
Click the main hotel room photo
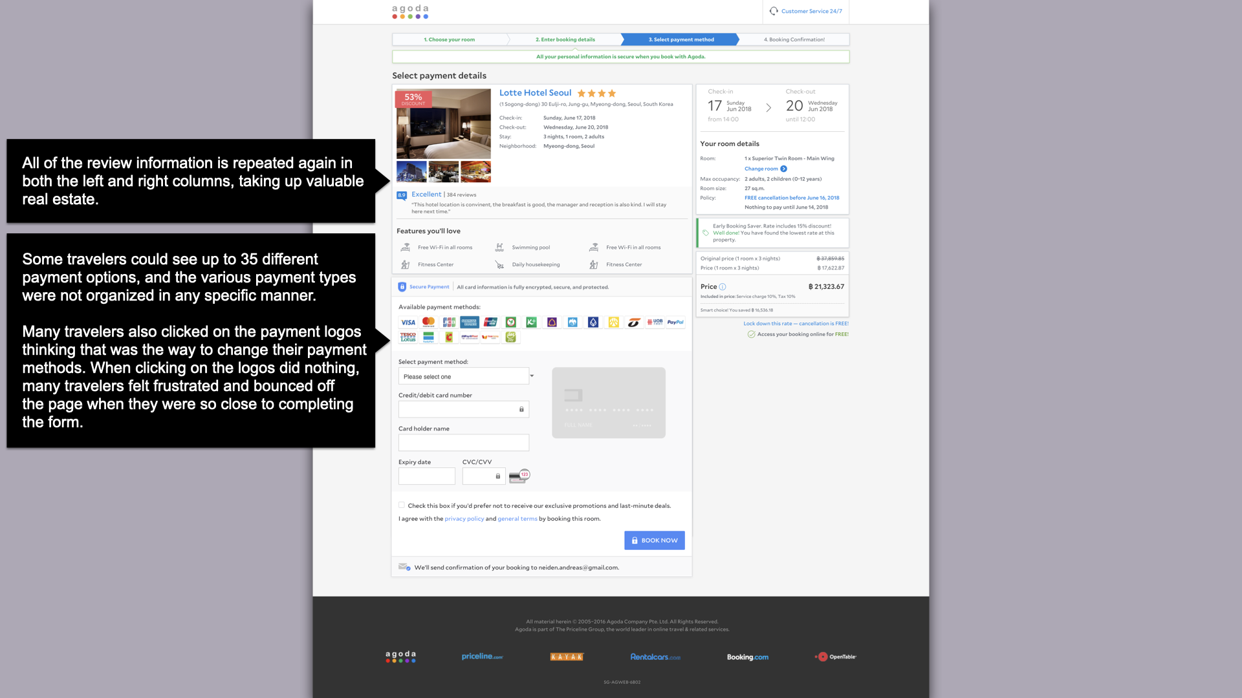coord(444,124)
